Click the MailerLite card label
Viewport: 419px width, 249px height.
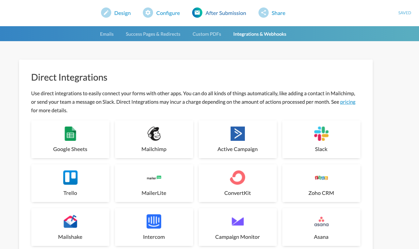point(154,193)
